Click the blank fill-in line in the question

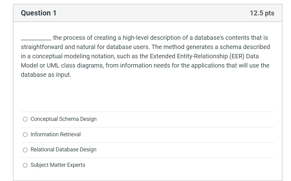35,39
